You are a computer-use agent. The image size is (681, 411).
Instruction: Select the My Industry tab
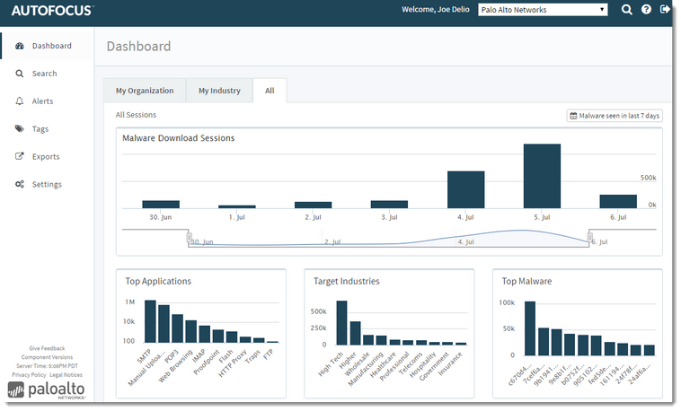point(219,91)
